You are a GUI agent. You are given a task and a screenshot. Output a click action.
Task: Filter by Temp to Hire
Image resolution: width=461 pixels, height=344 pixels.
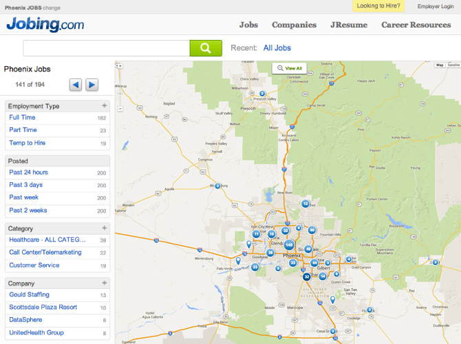pyautogui.click(x=27, y=143)
